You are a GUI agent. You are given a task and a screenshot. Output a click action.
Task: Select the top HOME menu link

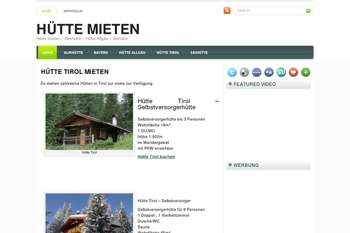tap(47, 11)
